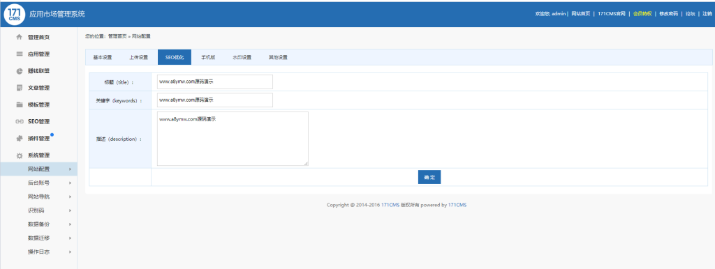Click the blue notification dot on 插件管理
Viewport: 715px width, 269px height.
[x=52, y=134]
